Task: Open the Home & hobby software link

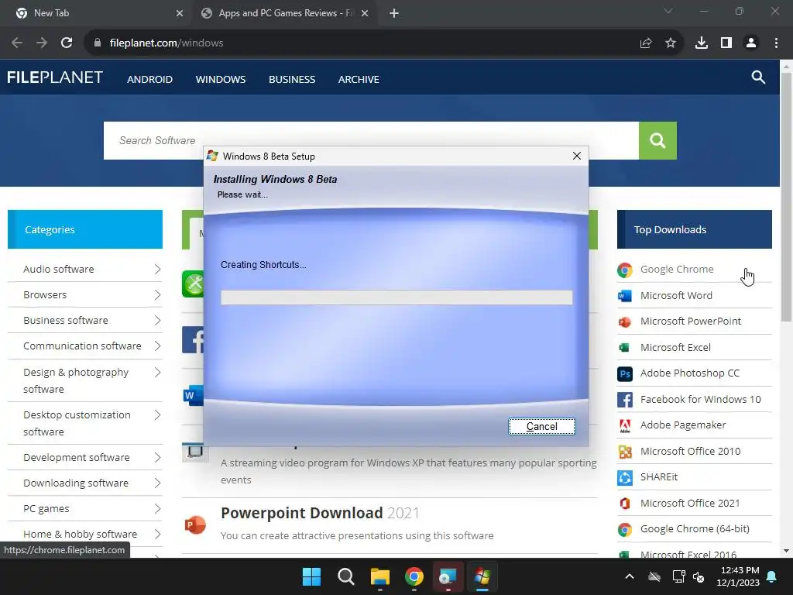Action: (80, 535)
